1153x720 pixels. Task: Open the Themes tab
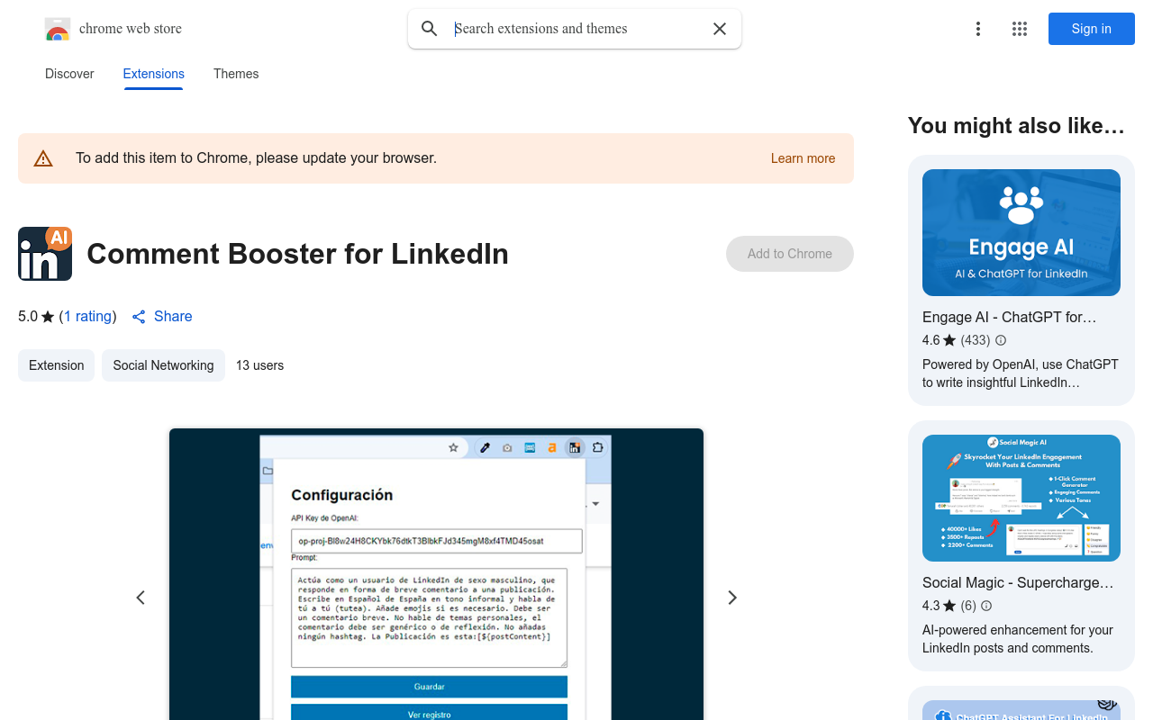coord(236,74)
